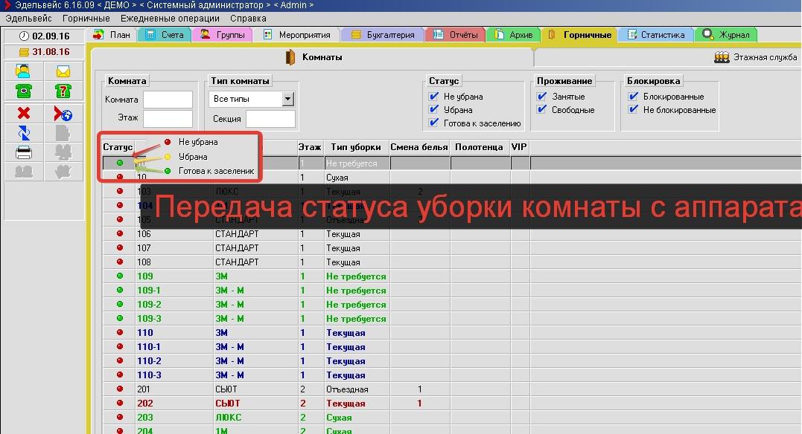The height and width of the screenshot is (434, 802).
Task: Open the guest message icon with person
Action: [24, 71]
